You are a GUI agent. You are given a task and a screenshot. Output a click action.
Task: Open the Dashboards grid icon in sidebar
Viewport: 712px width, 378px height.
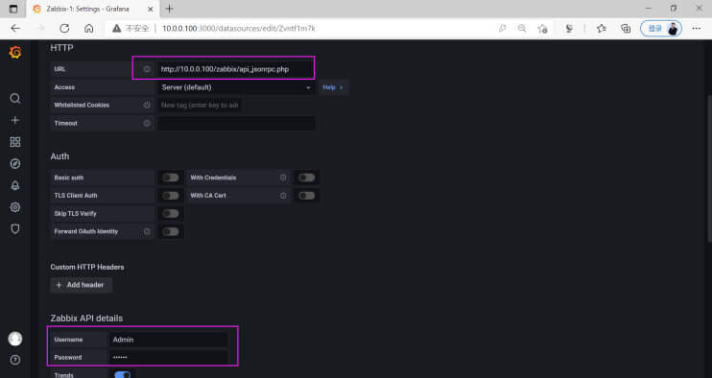coord(15,142)
